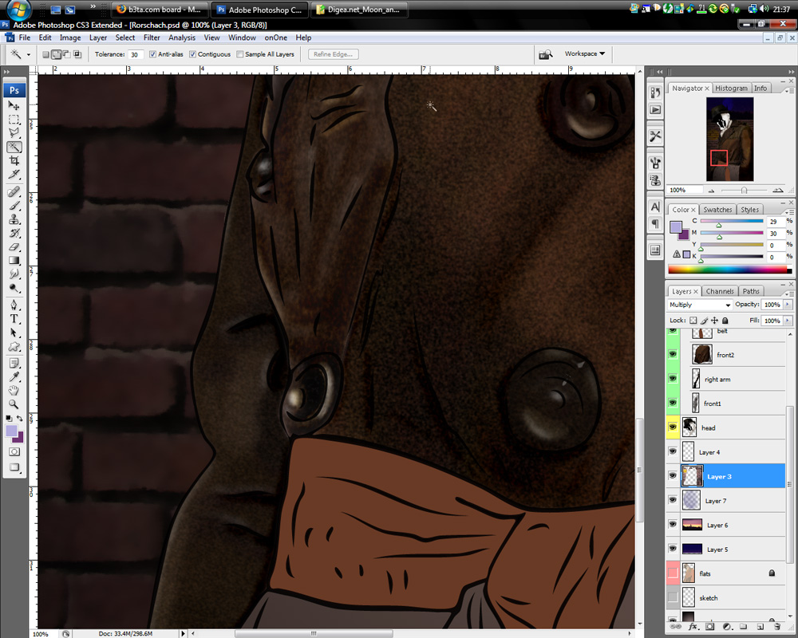Select the Custom Shape tool

click(x=14, y=346)
